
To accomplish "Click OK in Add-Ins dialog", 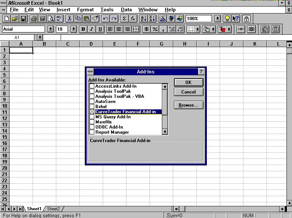I will click(189, 83).
